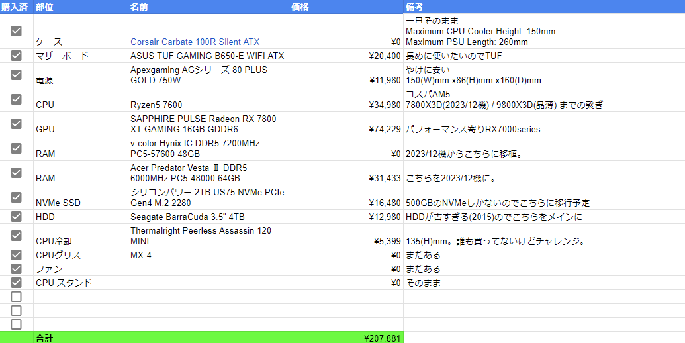Select the 長めに使いたいのでTUF note cell
The image size is (685, 343).
click(544, 56)
